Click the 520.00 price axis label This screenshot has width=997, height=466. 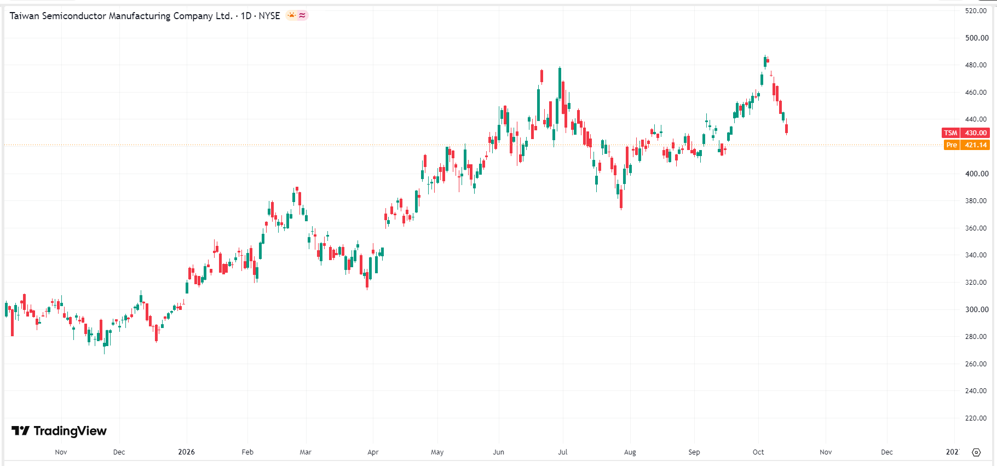[976, 11]
